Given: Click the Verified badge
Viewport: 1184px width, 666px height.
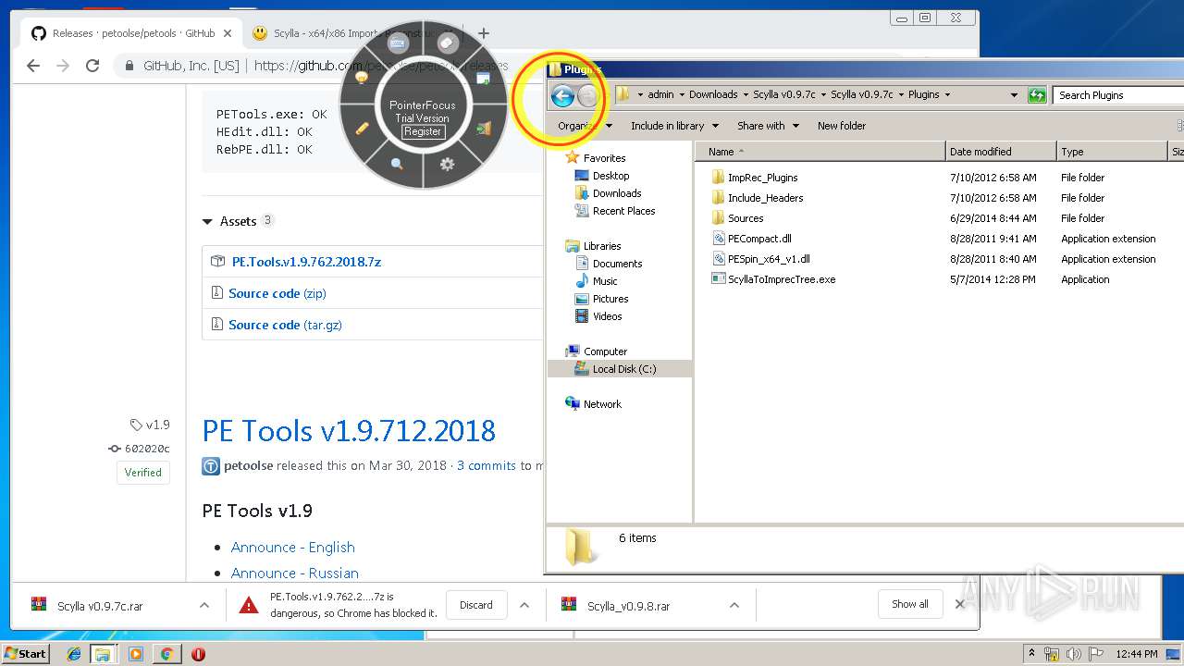Looking at the screenshot, I should [143, 473].
